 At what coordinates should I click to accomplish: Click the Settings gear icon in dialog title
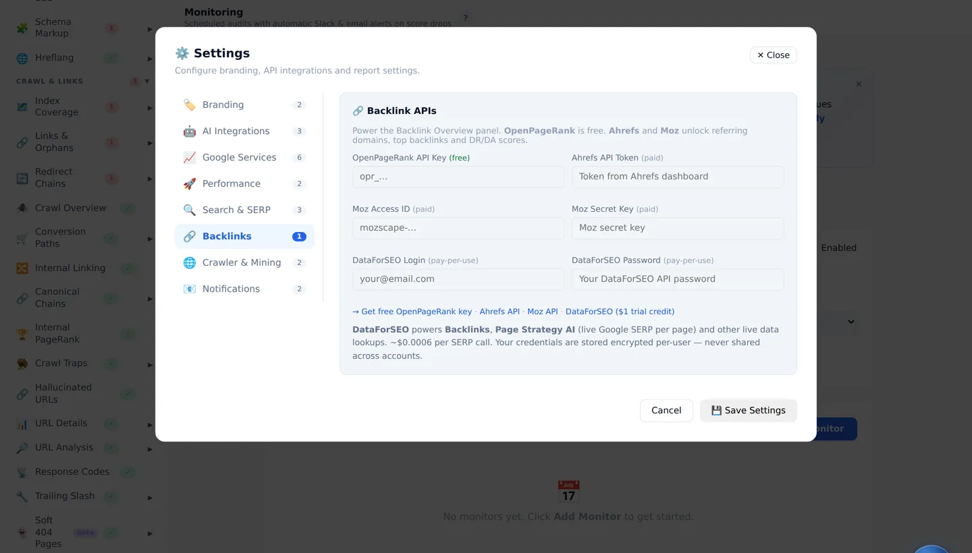pos(182,53)
